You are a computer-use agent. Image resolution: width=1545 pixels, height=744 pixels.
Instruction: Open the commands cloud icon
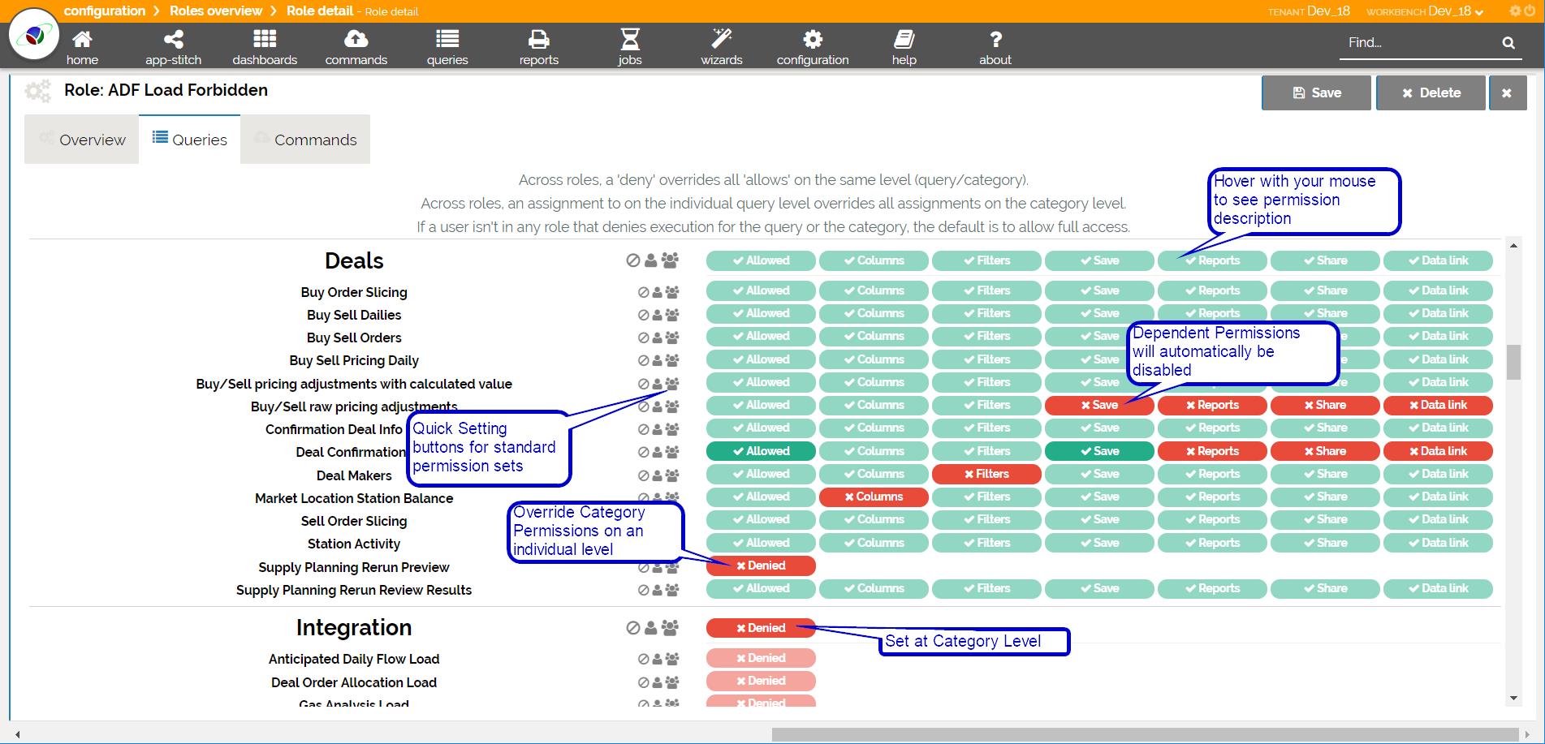[356, 39]
